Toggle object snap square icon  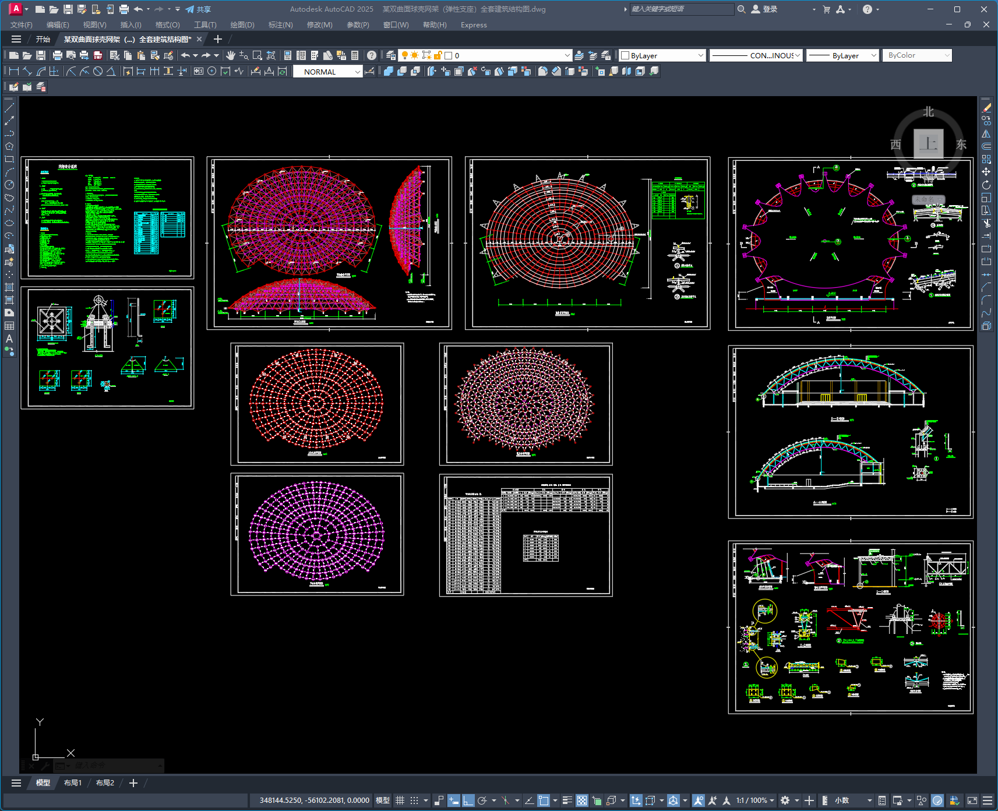point(544,801)
